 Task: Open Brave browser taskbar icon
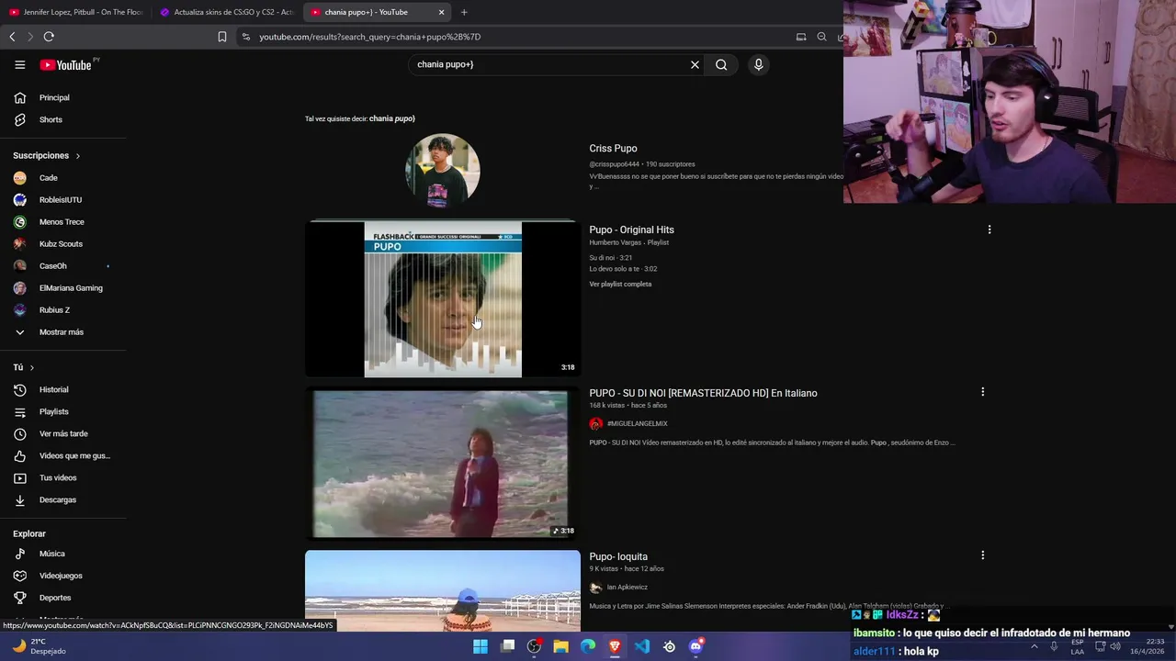[615, 646]
